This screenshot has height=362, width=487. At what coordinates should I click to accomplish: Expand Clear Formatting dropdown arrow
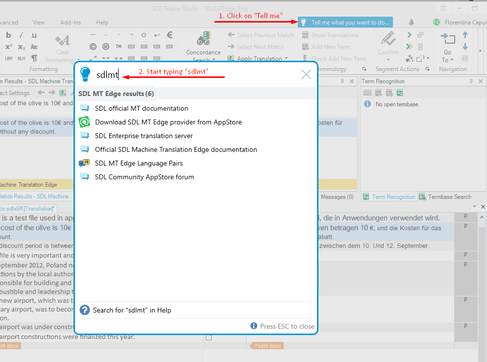click(78, 60)
